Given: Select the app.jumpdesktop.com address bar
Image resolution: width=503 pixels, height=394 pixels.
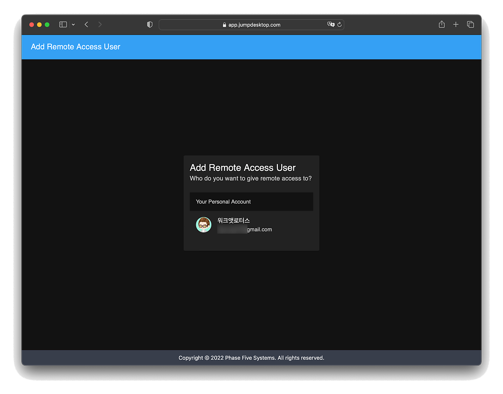Looking at the screenshot, I should coord(251,25).
